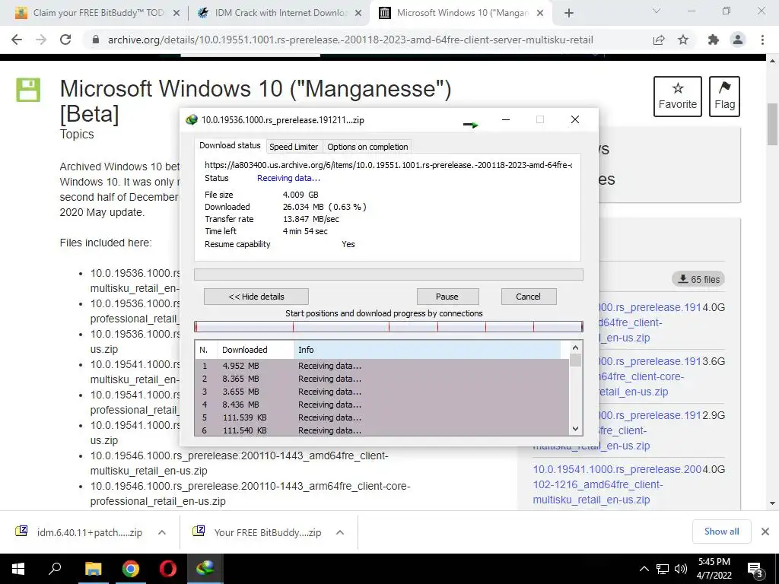The height and width of the screenshot is (584, 779).
Task: Close the downloads shelf
Action: tap(765, 532)
